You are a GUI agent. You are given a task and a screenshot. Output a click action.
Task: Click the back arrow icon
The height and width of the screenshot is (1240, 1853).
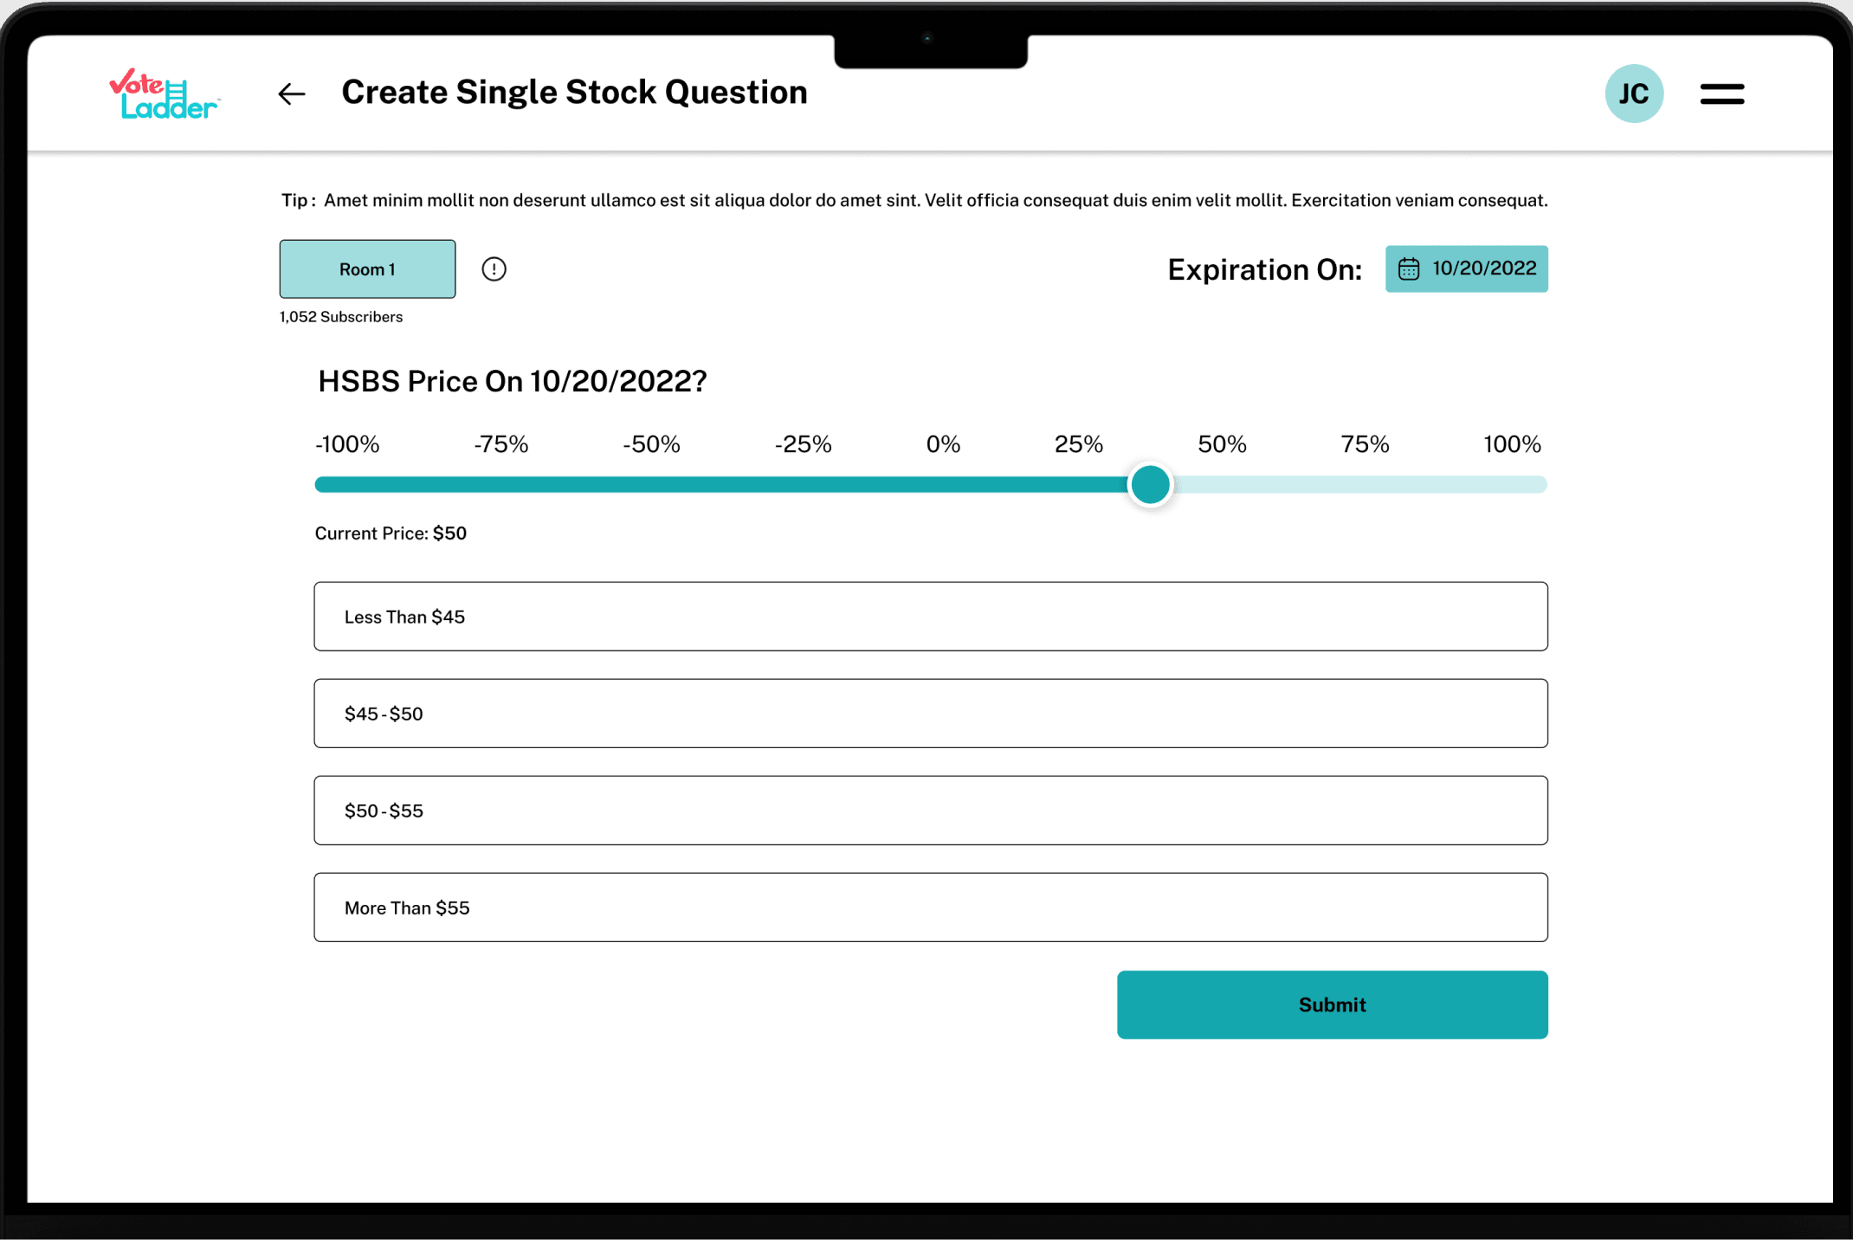click(x=292, y=94)
